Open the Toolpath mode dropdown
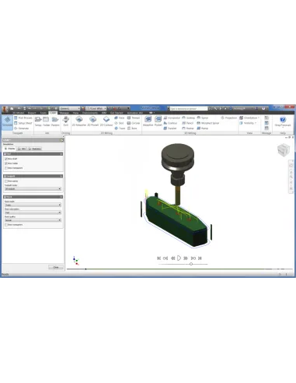This screenshot has height=383, width=296. pyautogui.click(x=33, y=189)
